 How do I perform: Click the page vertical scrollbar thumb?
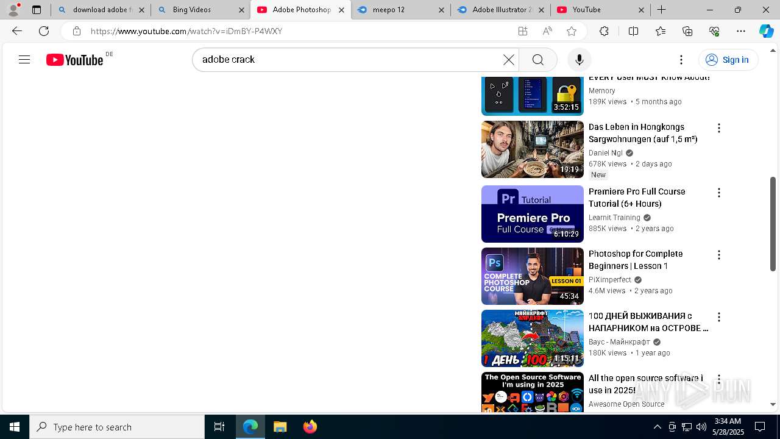773,224
